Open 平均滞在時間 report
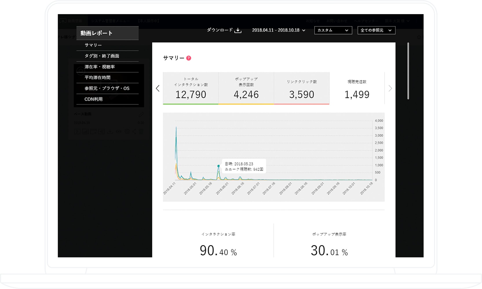Viewport: 482px width, 289px height. point(107,78)
